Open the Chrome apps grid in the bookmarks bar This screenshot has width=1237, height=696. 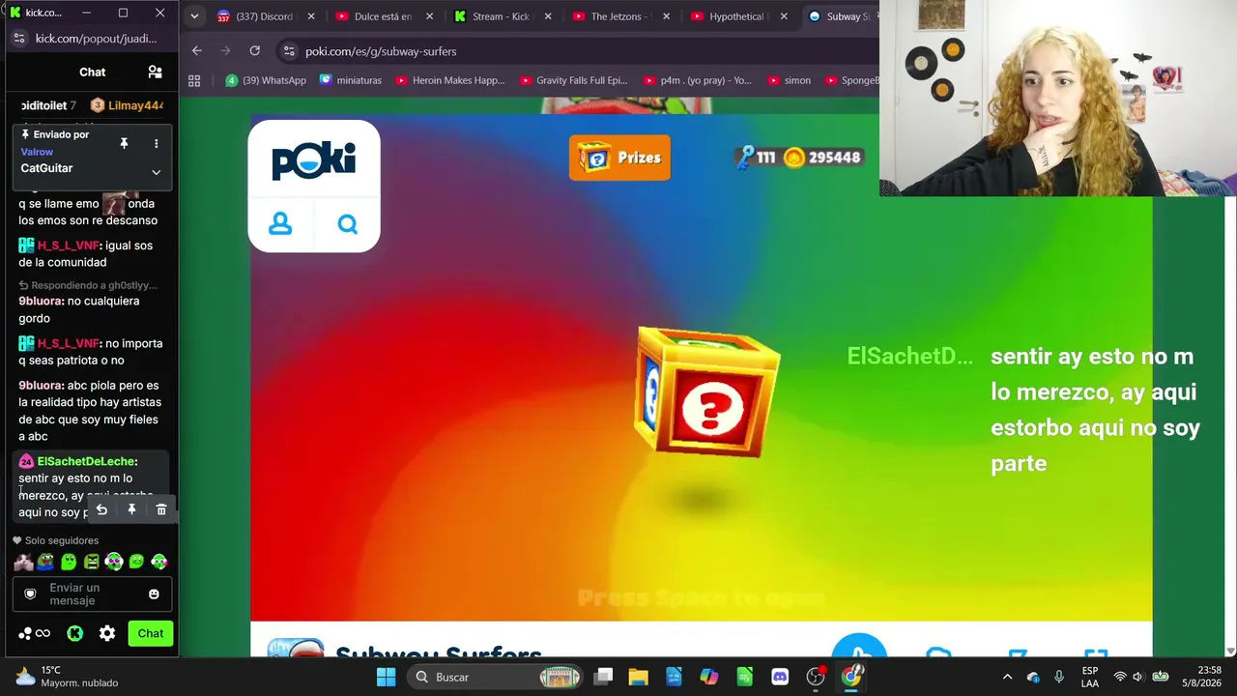tap(194, 80)
